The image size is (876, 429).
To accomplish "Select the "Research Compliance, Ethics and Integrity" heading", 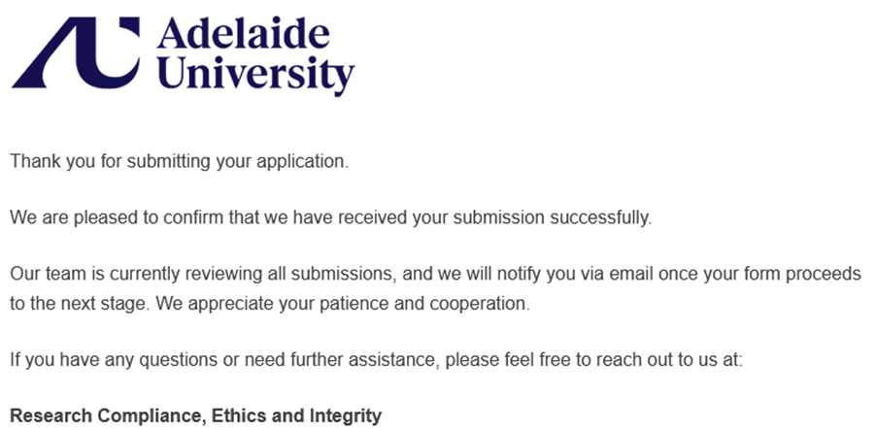I will (195, 416).
